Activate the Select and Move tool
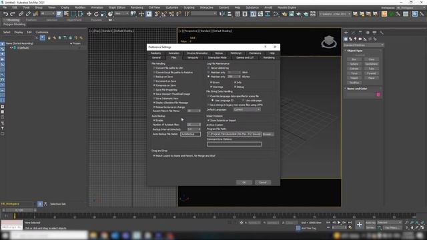This screenshot has height=240, width=427. coord(89,14)
